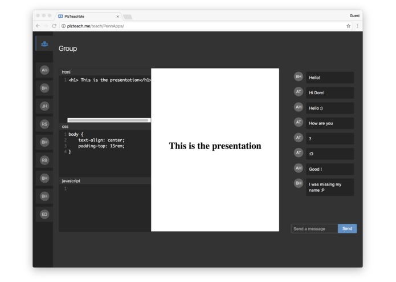This screenshot has width=396, height=282.
Task: Click the ':D' chat message bubble
Action: (330, 154)
